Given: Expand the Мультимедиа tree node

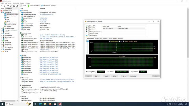Looking at the screenshot, I should (x=2, y=35).
